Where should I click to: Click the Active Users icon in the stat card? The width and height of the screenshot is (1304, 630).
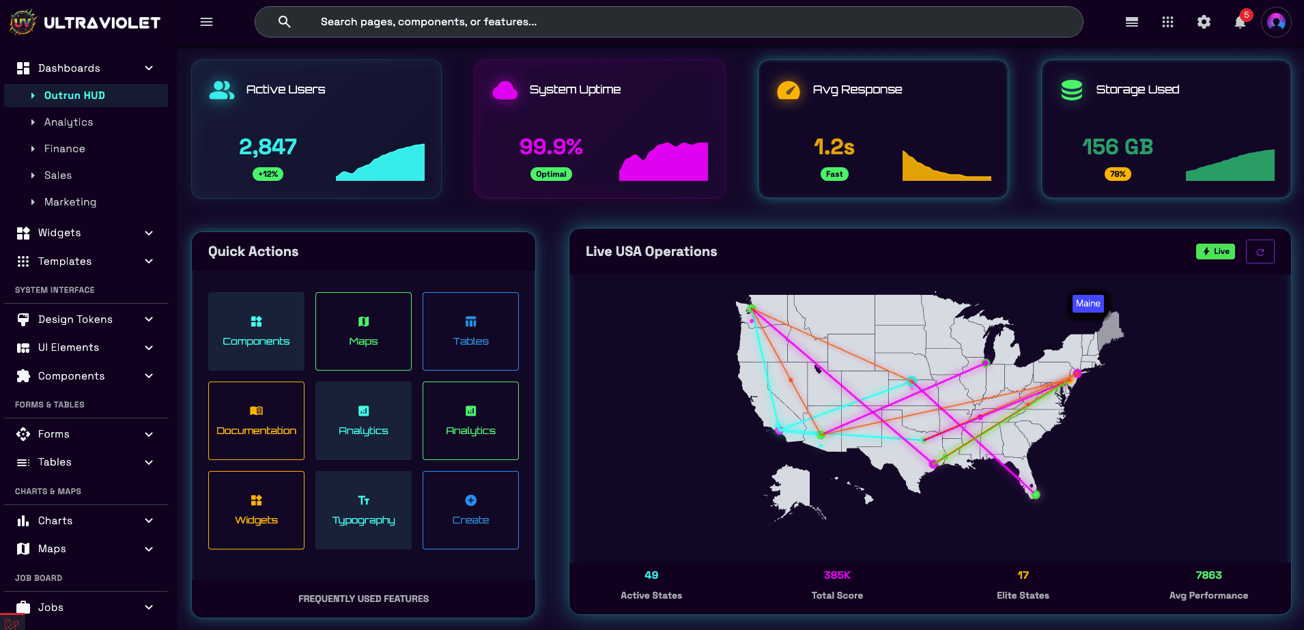pos(221,89)
